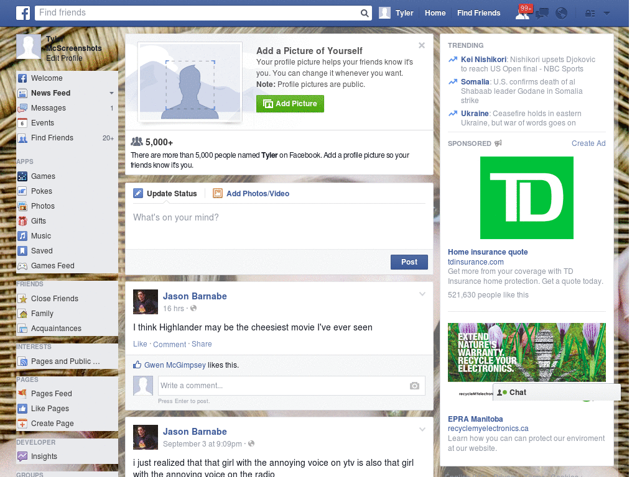Click the Music sidebar icon

(22, 236)
